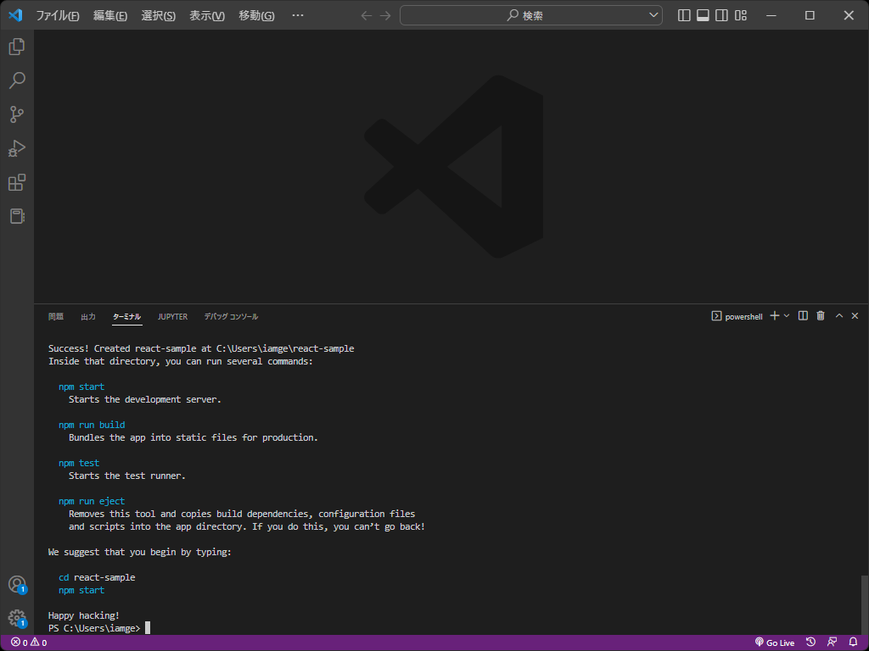Select the ターミナル panel tab
869x651 pixels.
pyautogui.click(x=127, y=317)
